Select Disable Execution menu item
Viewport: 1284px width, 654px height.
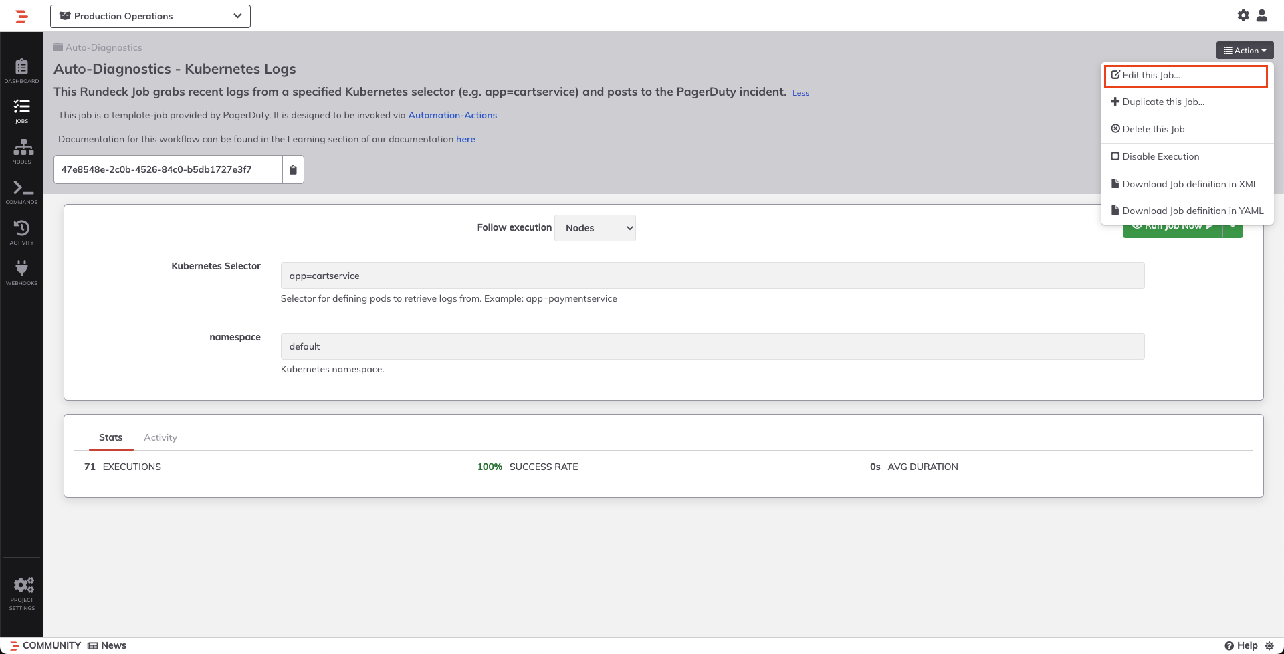(1187, 157)
